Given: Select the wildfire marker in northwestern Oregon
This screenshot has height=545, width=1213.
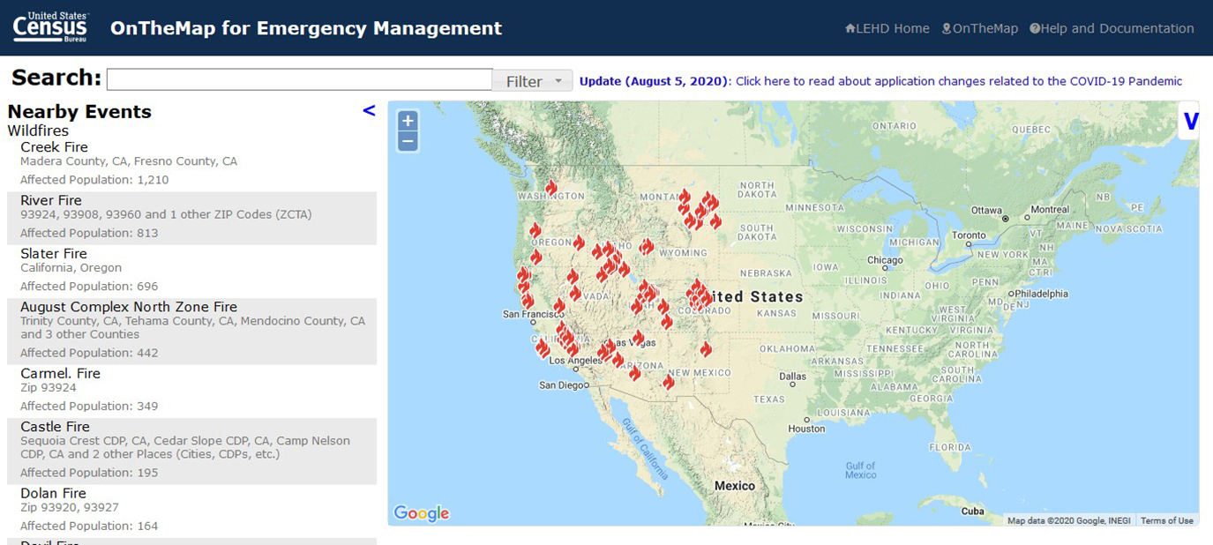Looking at the screenshot, I should 535,230.
